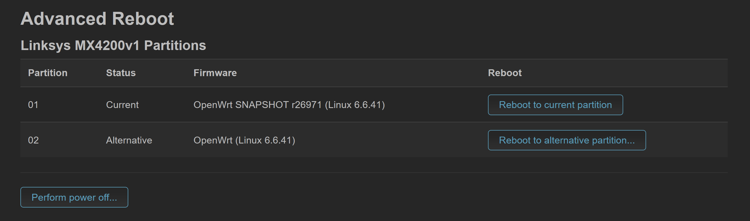Image resolution: width=750 pixels, height=221 pixels.
Task: Click the Advanced Reboot page heading
Action: point(97,19)
